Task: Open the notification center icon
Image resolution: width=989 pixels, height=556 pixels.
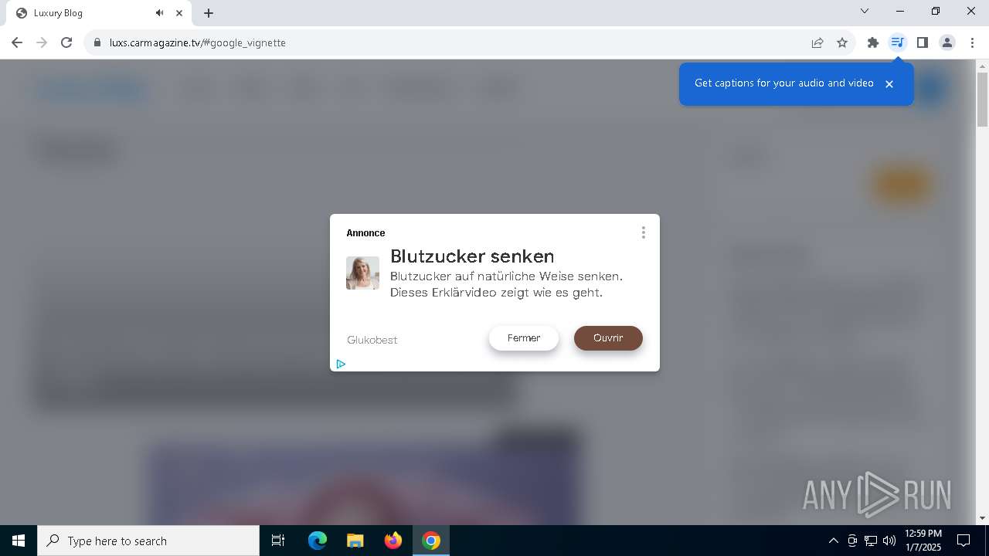Action: point(964,541)
